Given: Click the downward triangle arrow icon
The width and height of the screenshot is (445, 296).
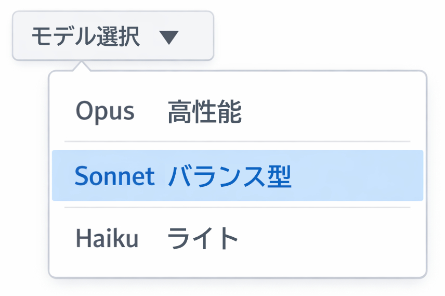Looking at the screenshot, I should [169, 37].
